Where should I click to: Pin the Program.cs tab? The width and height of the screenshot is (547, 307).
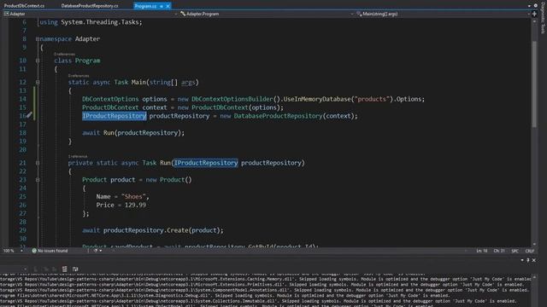[162, 6]
